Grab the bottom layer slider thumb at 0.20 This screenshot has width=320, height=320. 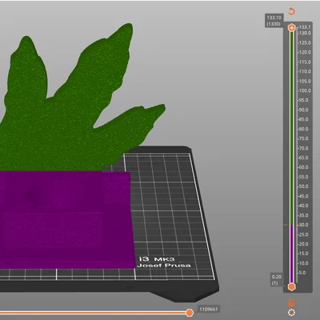point(291,287)
